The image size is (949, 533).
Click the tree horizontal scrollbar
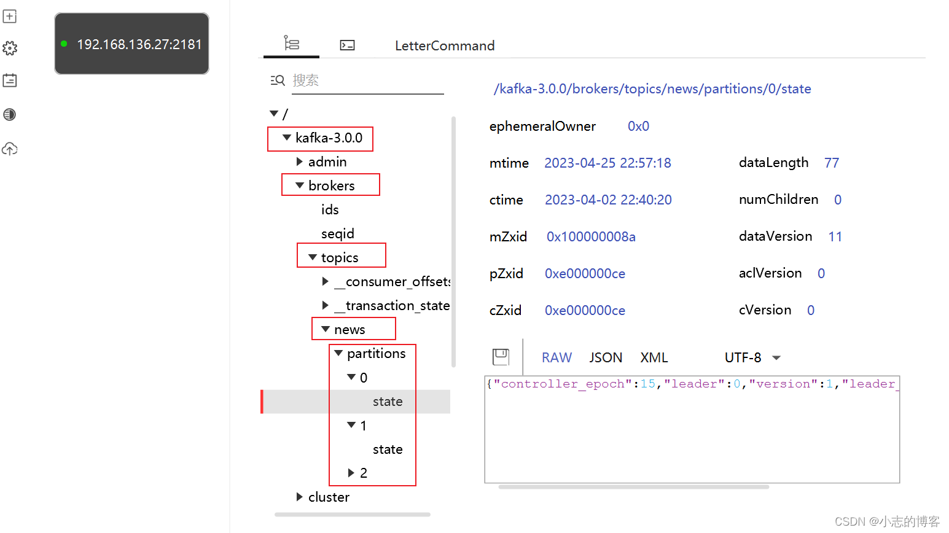pyautogui.click(x=353, y=515)
